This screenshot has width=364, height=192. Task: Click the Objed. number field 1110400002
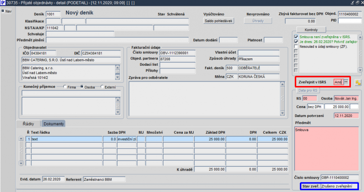[349, 14]
